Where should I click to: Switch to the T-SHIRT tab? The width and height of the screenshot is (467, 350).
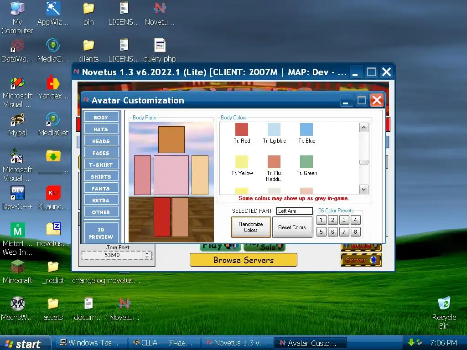point(101,165)
